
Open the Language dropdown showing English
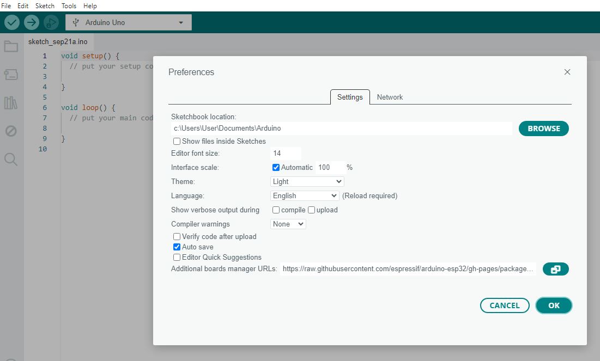tap(305, 195)
